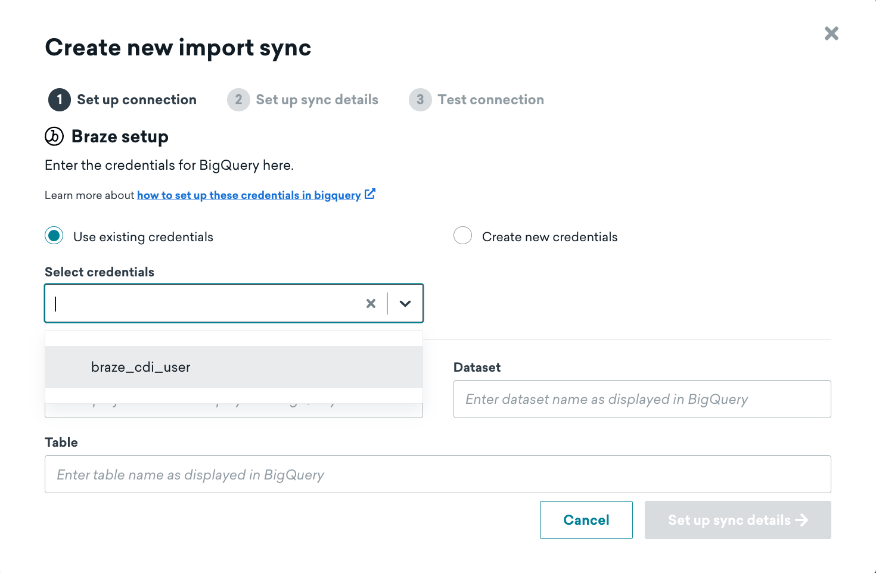
Task: Close the Create new import sync dialog
Action: (831, 33)
